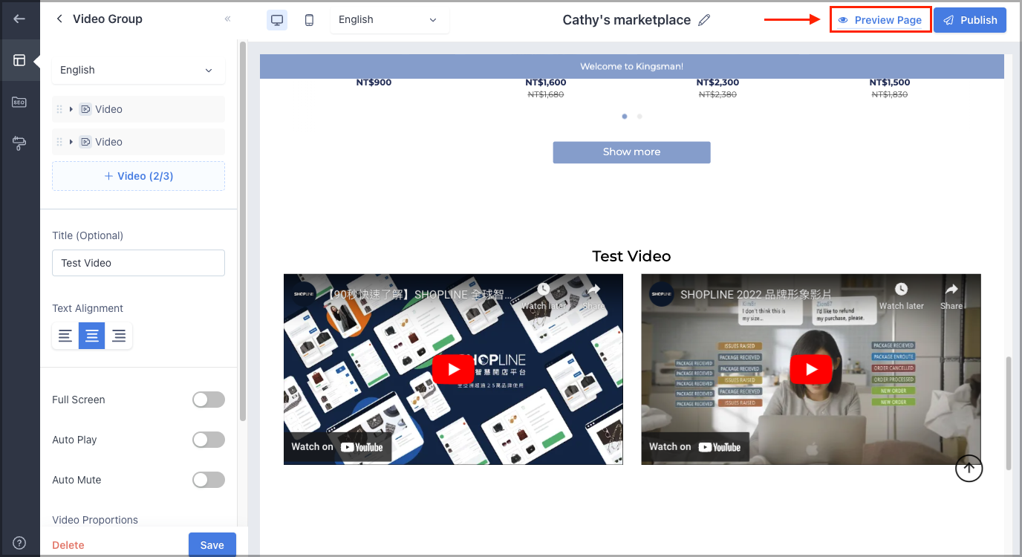Expand the first Video item
The height and width of the screenshot is (557, 1022).
[x=71, y=109]
